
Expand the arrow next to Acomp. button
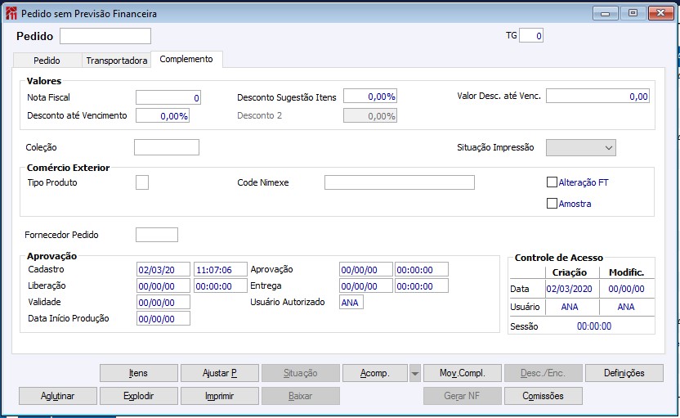[x=415, y=373]
